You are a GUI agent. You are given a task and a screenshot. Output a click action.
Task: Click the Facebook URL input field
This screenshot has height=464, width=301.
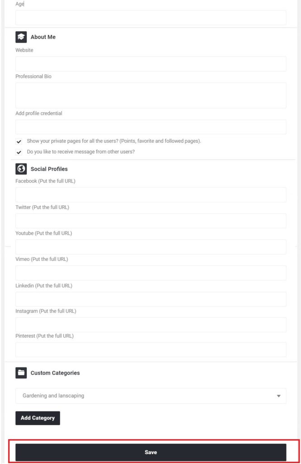tap(151, 195)
